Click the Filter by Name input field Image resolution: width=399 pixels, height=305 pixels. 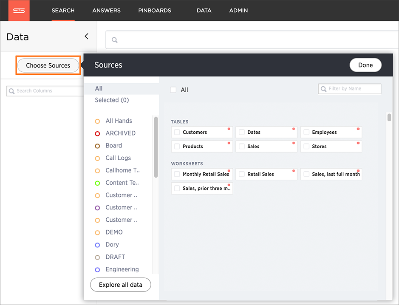click(350, 89)
